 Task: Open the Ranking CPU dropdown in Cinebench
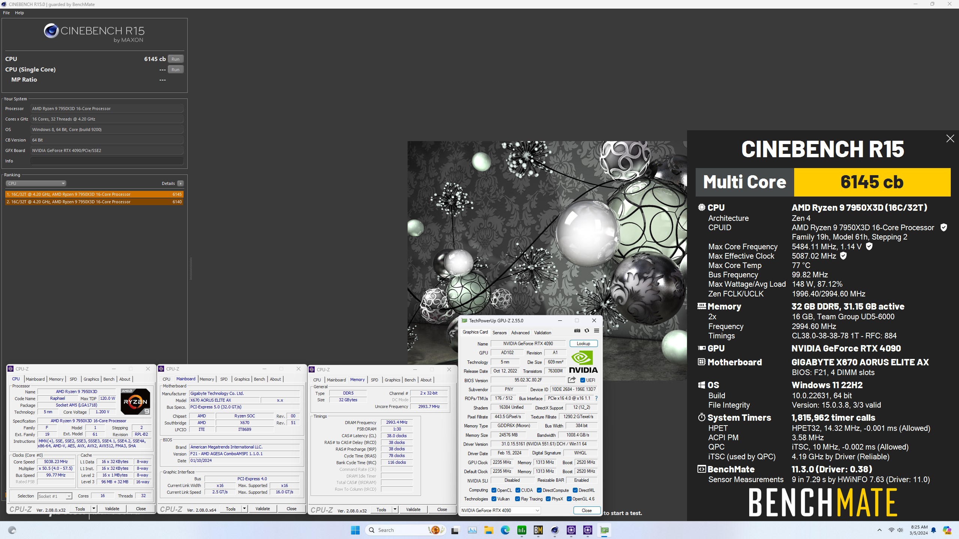[36, 183]
